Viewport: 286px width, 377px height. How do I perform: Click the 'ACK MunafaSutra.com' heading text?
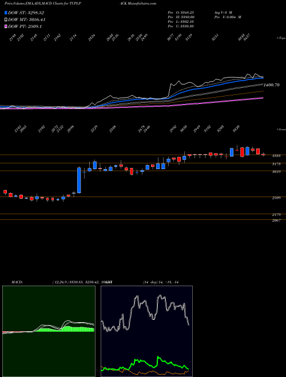[138, 3]
